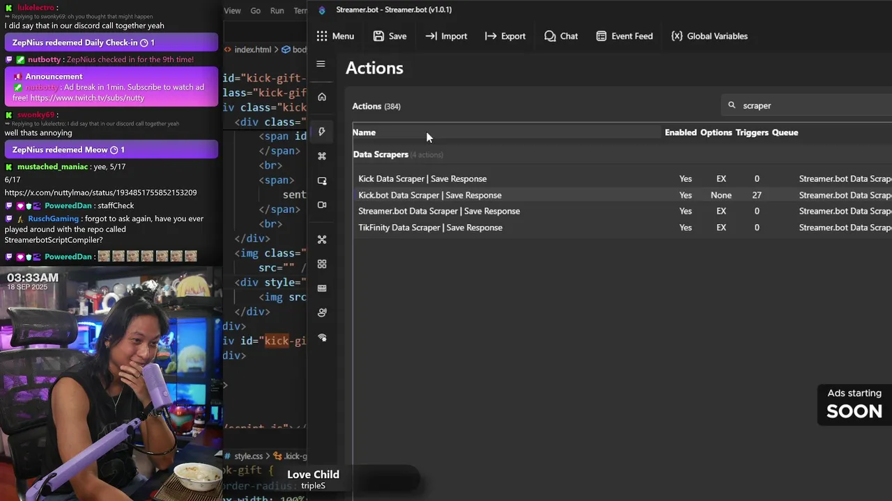Click the 'None' options cell
The width and height of the screenshot is (892, 501).
pos(721,196)
